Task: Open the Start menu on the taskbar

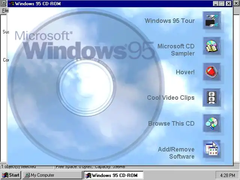Action: click(11, 175)
